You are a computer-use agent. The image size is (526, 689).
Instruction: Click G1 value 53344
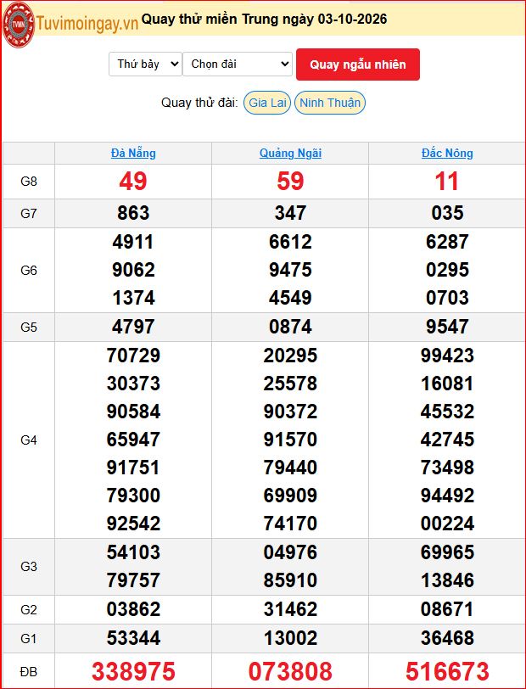click(x=133, y=638)
